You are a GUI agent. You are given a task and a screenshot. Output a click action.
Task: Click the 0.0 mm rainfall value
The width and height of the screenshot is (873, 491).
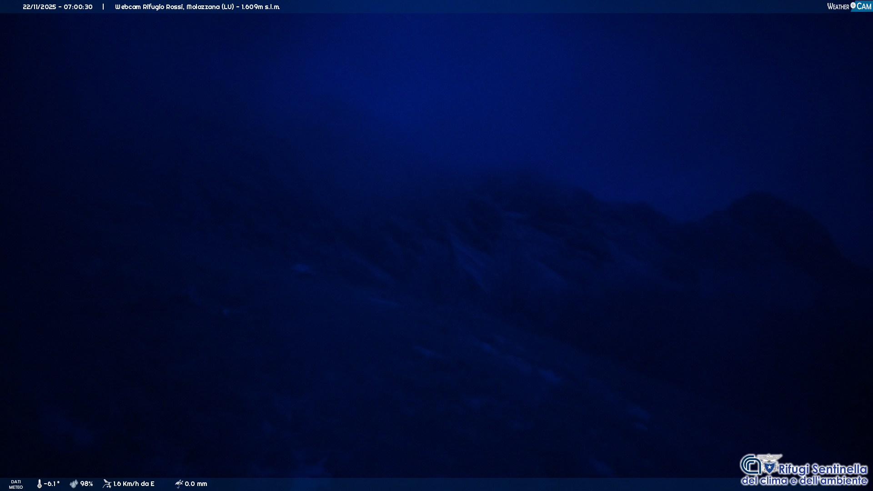(x=196, y=484)
